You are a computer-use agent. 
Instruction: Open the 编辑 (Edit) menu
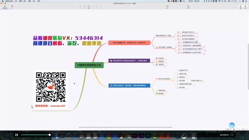pyautogui.click(x=21, y=1)
